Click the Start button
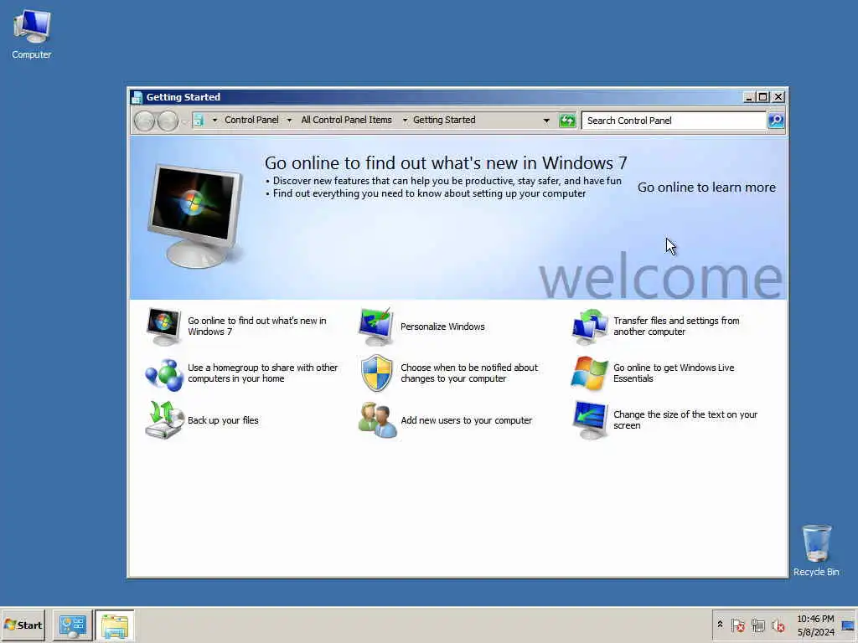 click(x=23, y=625)
